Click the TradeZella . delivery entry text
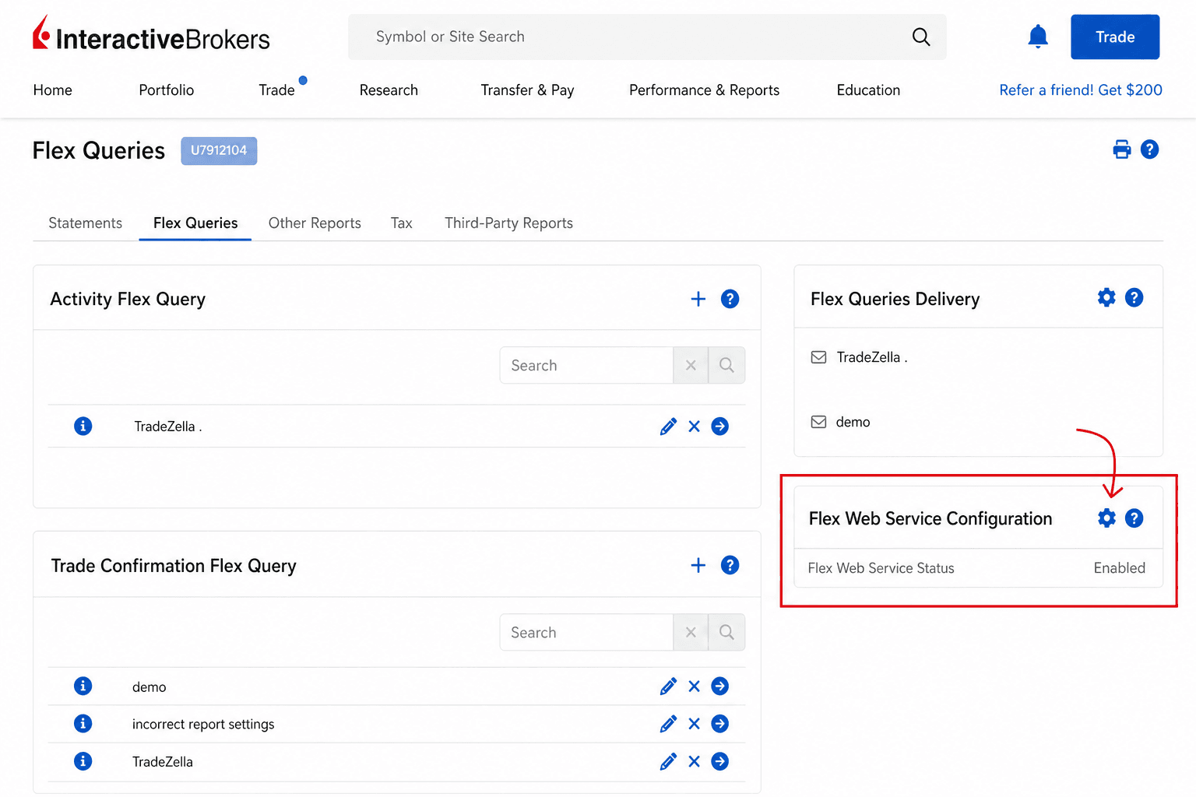The image size is (1196, 797). click(x=872, y=357)
